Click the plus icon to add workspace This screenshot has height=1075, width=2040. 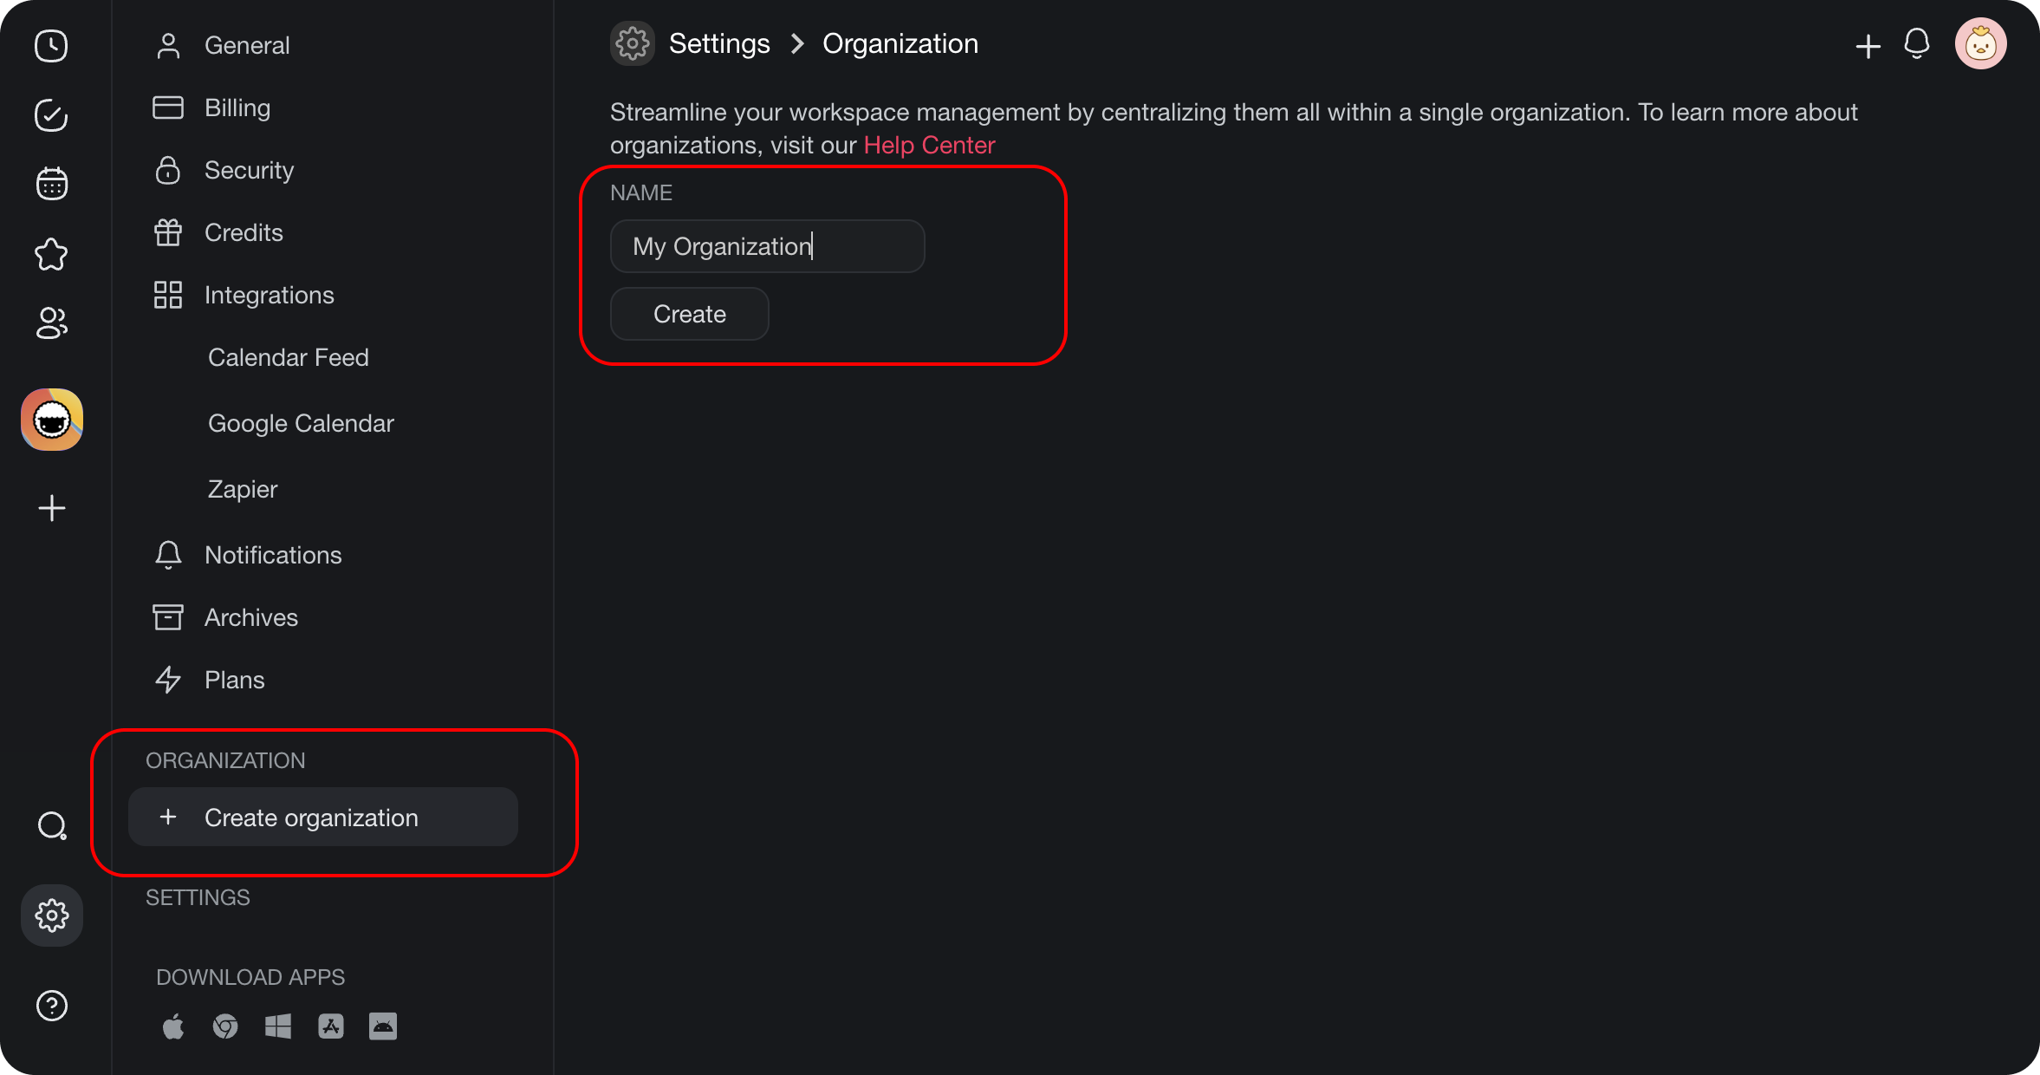coord(52,508)
